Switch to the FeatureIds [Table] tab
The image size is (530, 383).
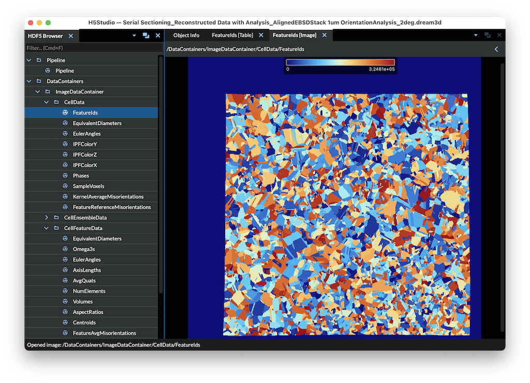click(232, 35)
